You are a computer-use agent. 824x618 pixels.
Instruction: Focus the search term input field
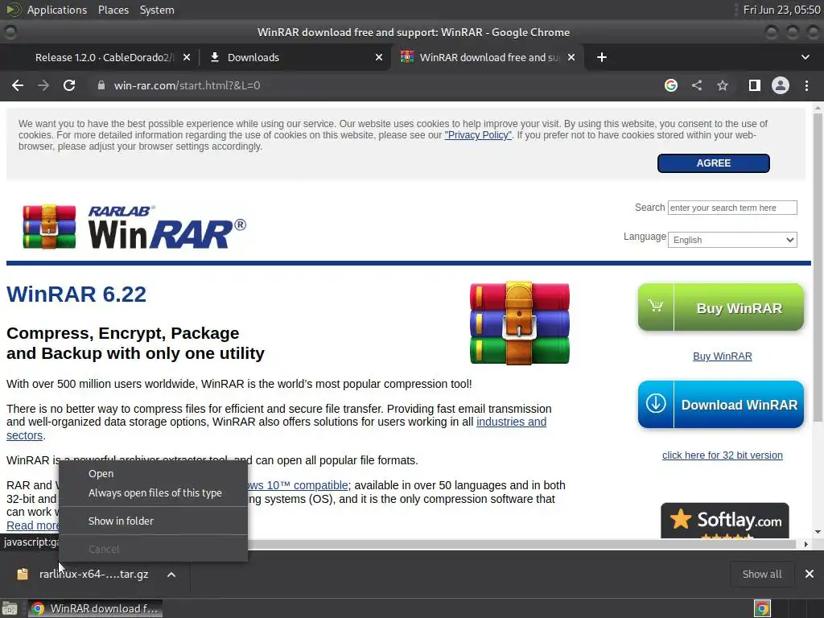click(732, 208)
